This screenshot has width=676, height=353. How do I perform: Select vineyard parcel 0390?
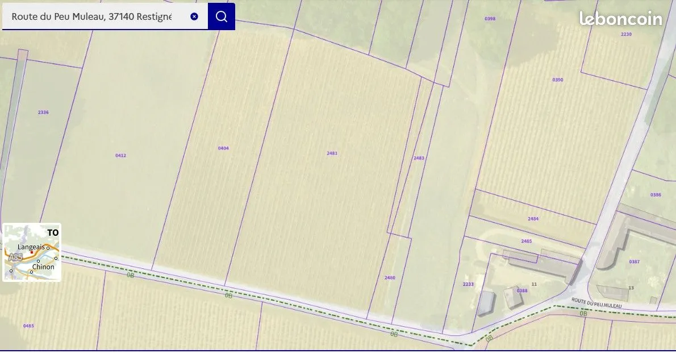[x=557, y=80]
